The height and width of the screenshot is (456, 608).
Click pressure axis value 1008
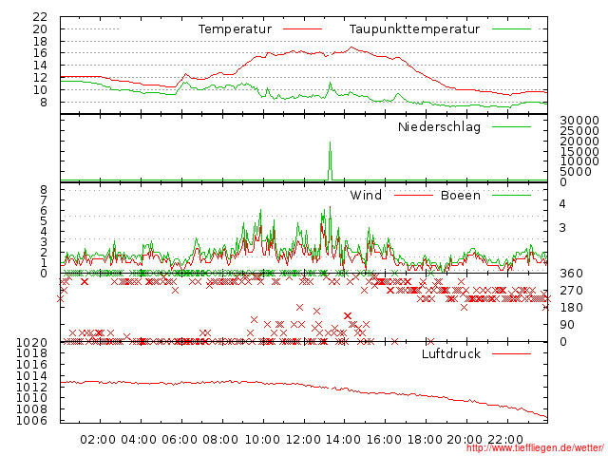tap(31, 409)
